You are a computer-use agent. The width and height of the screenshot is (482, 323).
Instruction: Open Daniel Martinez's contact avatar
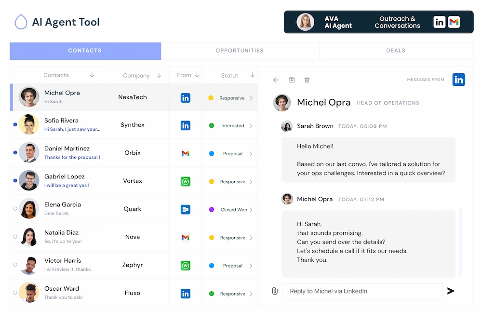[x=29, y=152]
